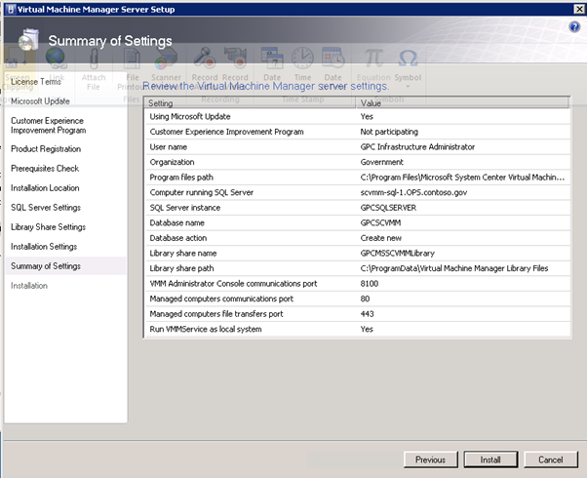Click the Previous button
Screen dimensions: 587x478
click(x=431, y=459)
